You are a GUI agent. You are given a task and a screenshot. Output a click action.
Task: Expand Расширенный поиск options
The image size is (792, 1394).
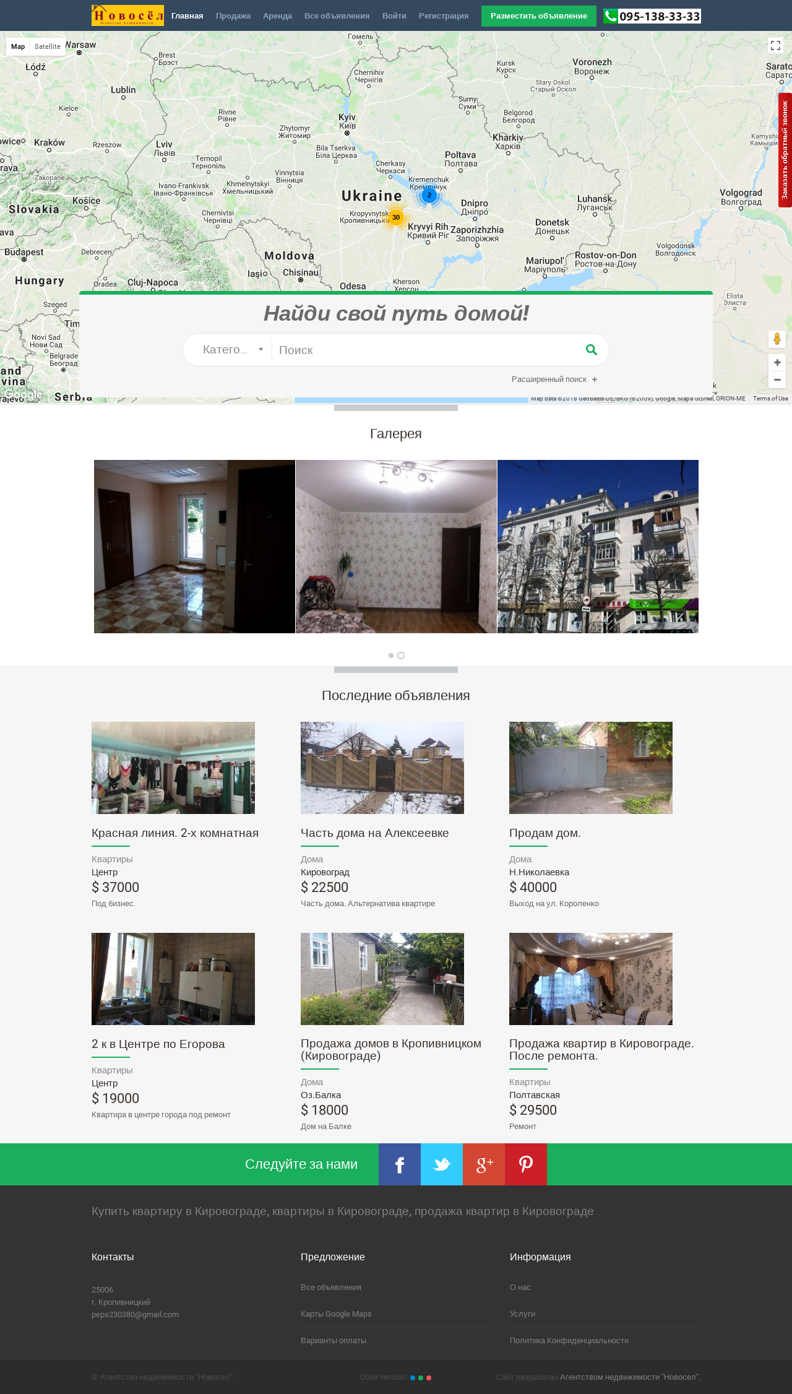point(554,379)
